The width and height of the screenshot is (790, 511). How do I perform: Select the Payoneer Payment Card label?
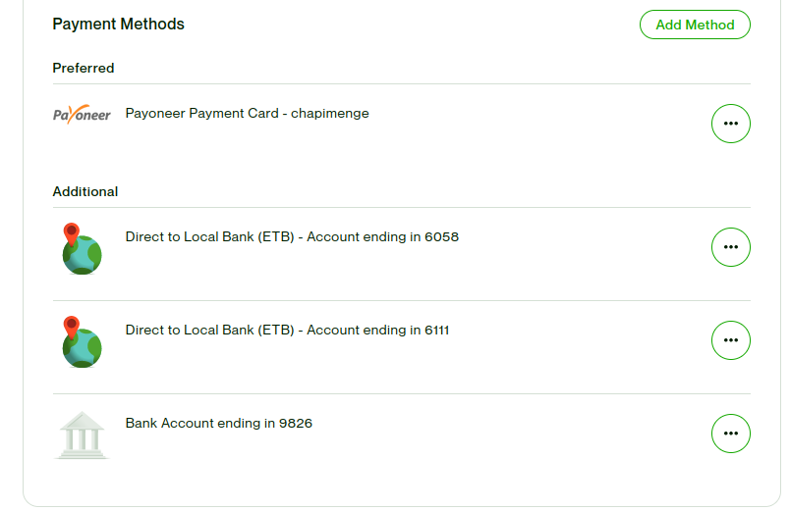pyautogui.click(x=201, y=114)
